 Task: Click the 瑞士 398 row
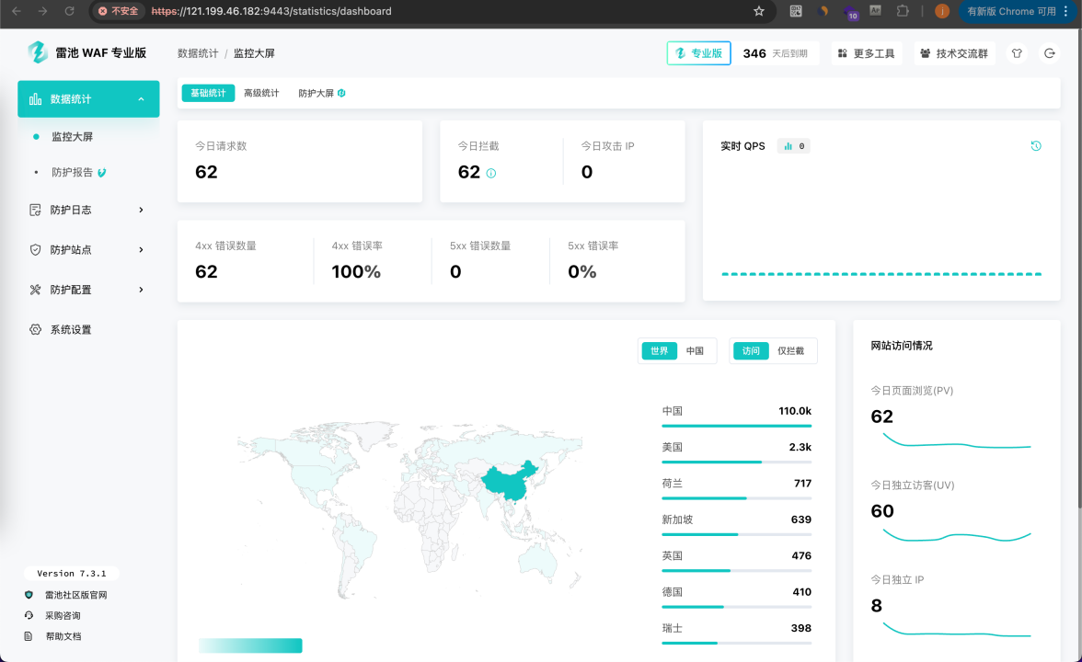[x=736, y=633]
